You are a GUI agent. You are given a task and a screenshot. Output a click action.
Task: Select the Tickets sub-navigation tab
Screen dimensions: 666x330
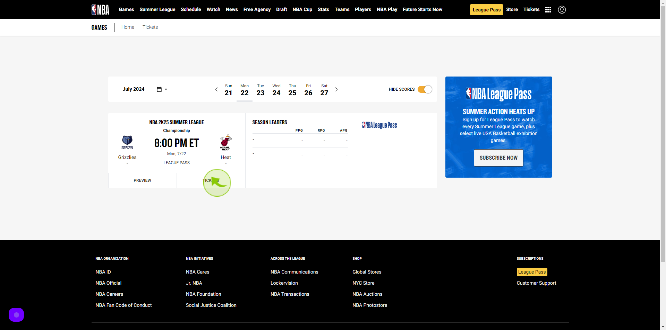(150, 27)
